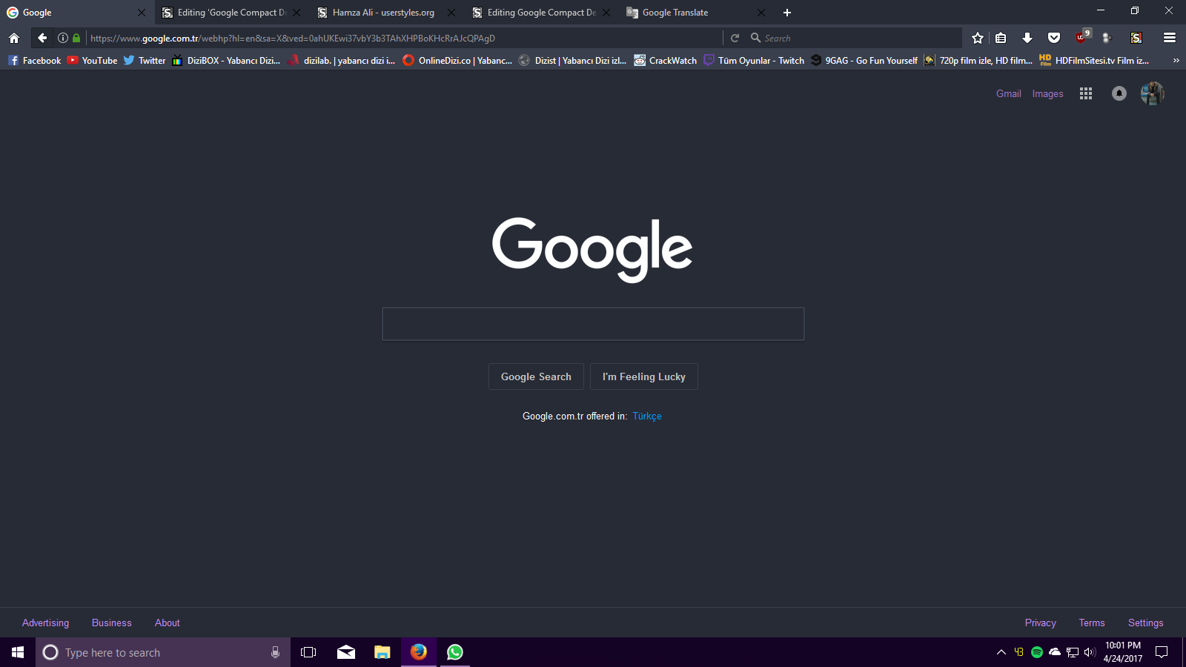Open File Explorer on taskbar
The width and height of the screenshot is (1186, 667).
click(382, 652)
